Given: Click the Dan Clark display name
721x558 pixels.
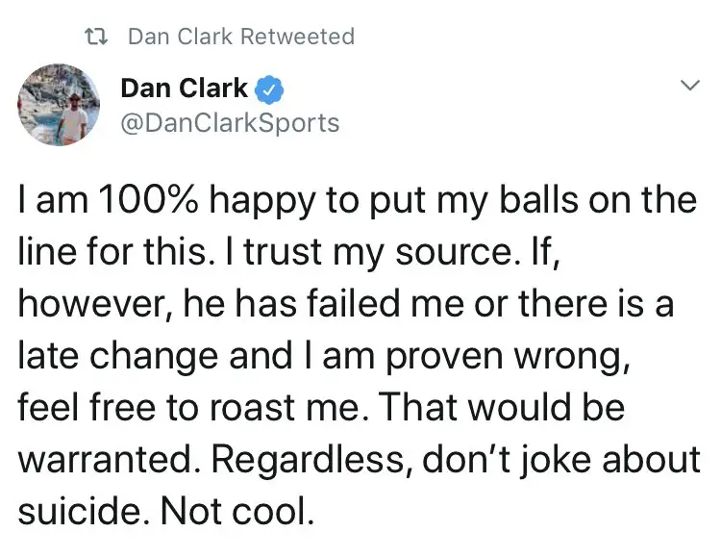Looking at the screenshot, I should 185,89.
